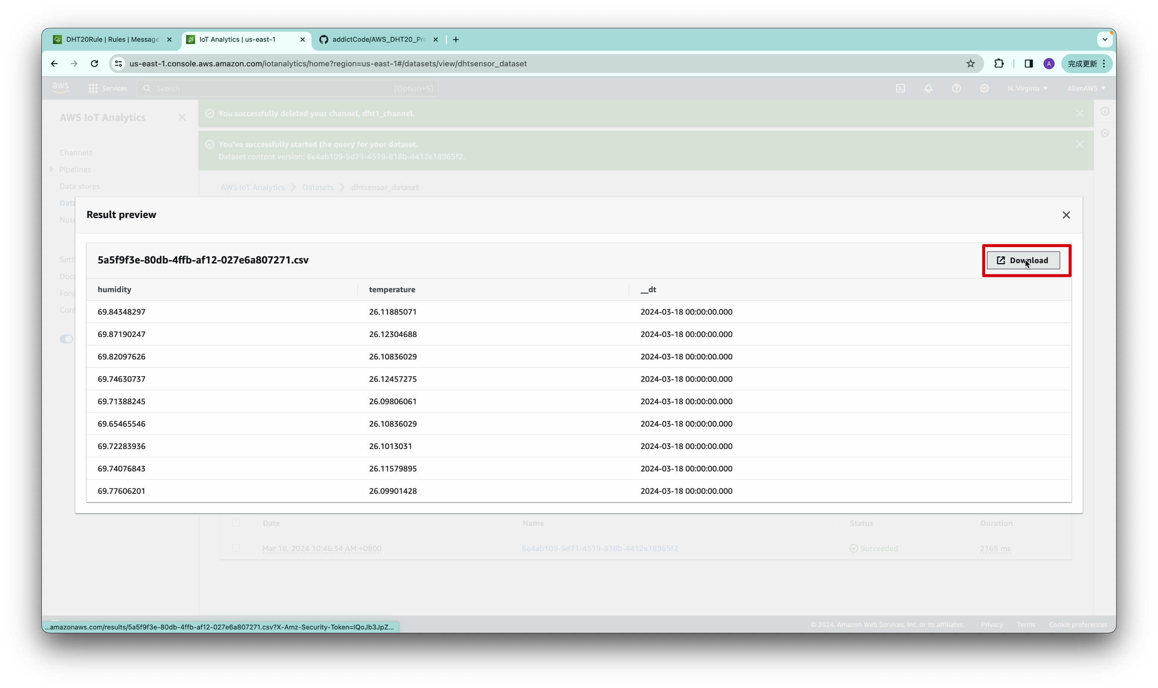1158x688 pixels.
Task: Click the AWS logo
Action: click(61, 88)
